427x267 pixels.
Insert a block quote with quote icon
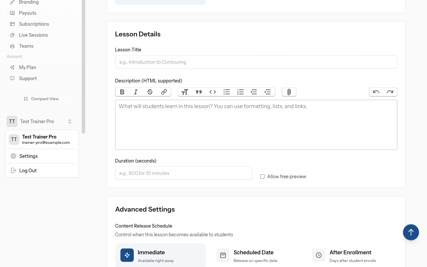coord(199,92)
